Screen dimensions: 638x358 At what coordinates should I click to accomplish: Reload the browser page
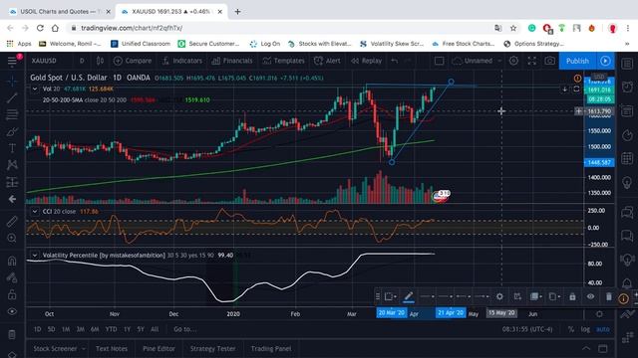40,28
